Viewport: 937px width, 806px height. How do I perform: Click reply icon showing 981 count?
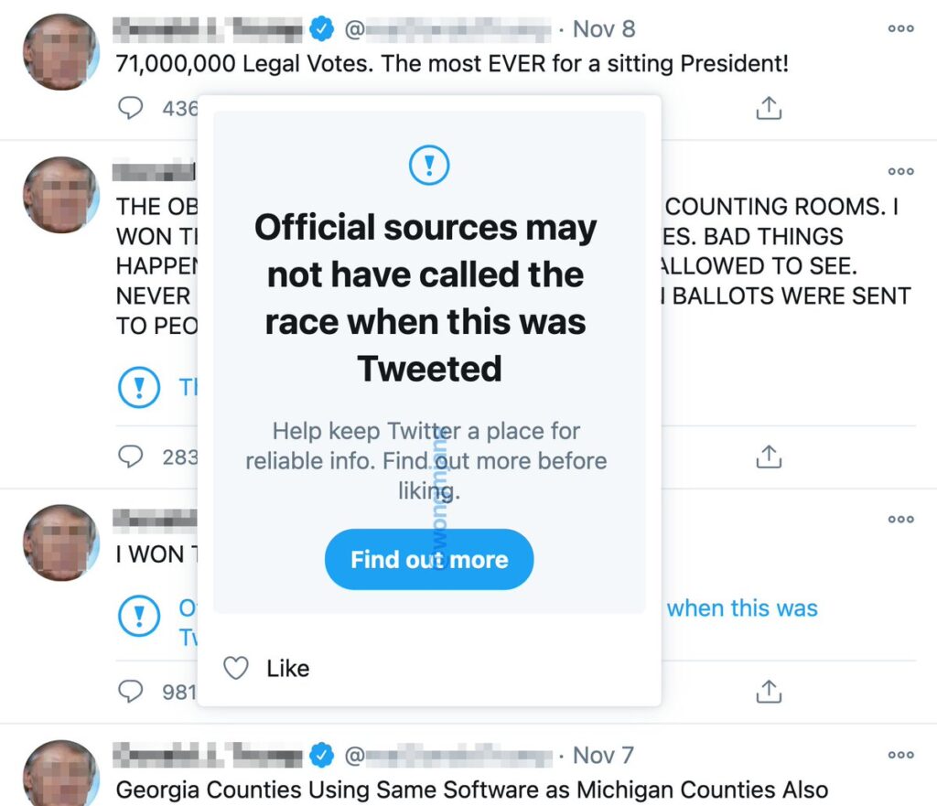tap(132, 692)
